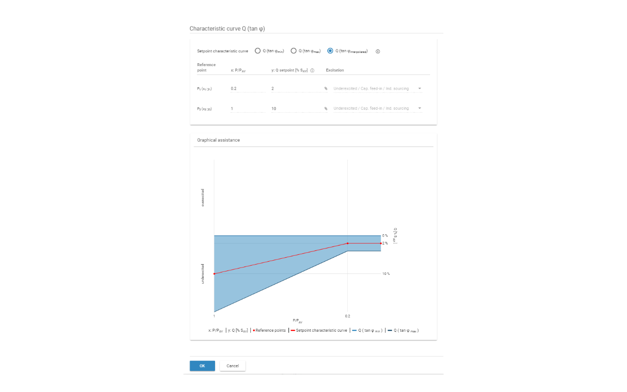Click info icon beside Q (tan φ interpolated)
The image size is (627, 392).
point(378,51)
